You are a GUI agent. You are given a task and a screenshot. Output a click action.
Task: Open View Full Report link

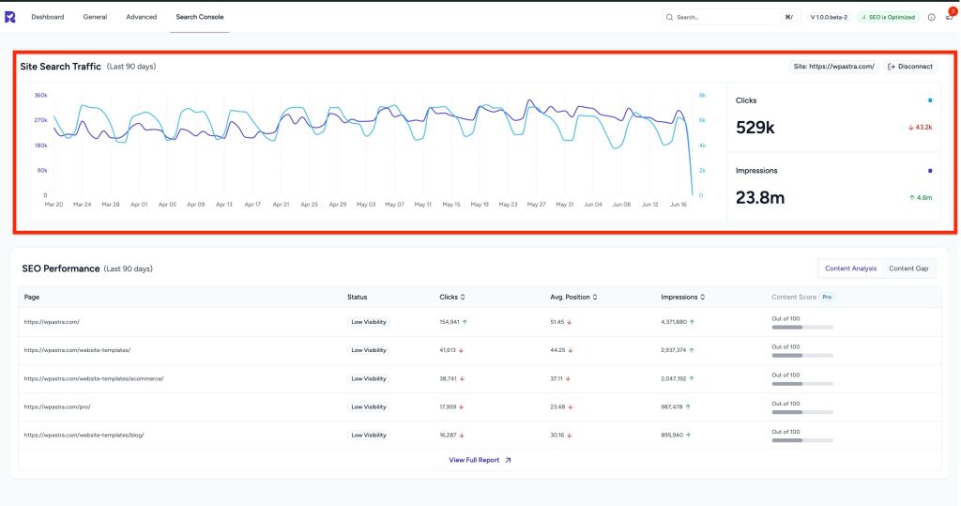click(474, 460)
